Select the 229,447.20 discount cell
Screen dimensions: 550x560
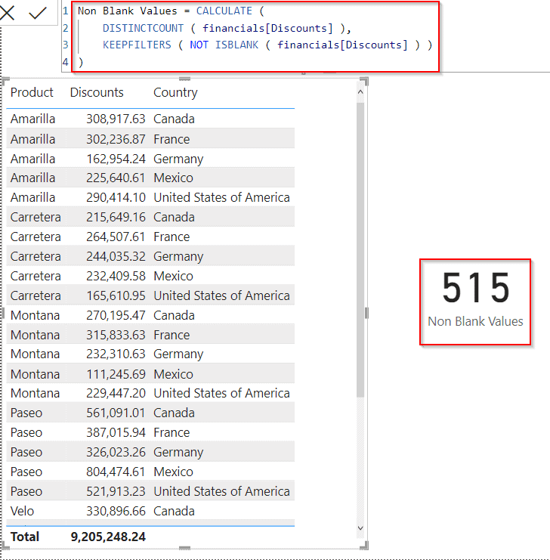[116, 393]
